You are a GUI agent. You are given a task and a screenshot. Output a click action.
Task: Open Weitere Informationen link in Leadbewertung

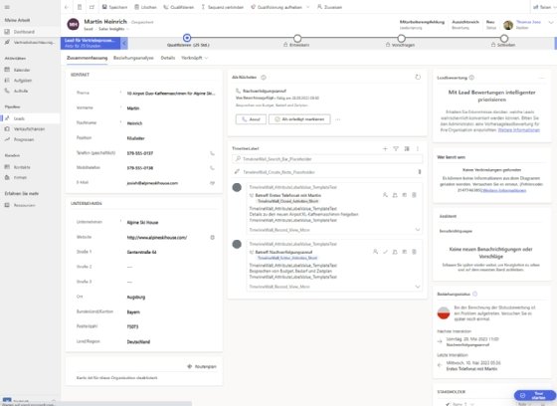[518, 130]
